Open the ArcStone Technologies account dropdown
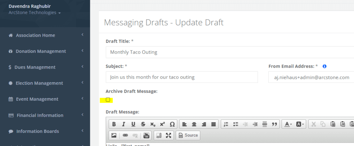The width and height of the screenshot is (354, 146). coord(35,13)
